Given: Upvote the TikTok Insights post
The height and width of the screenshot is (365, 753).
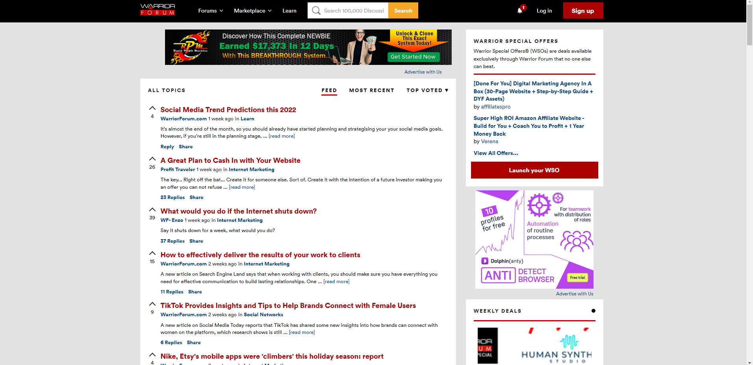Looking at the screenshot, I should [x=152, y=304].
